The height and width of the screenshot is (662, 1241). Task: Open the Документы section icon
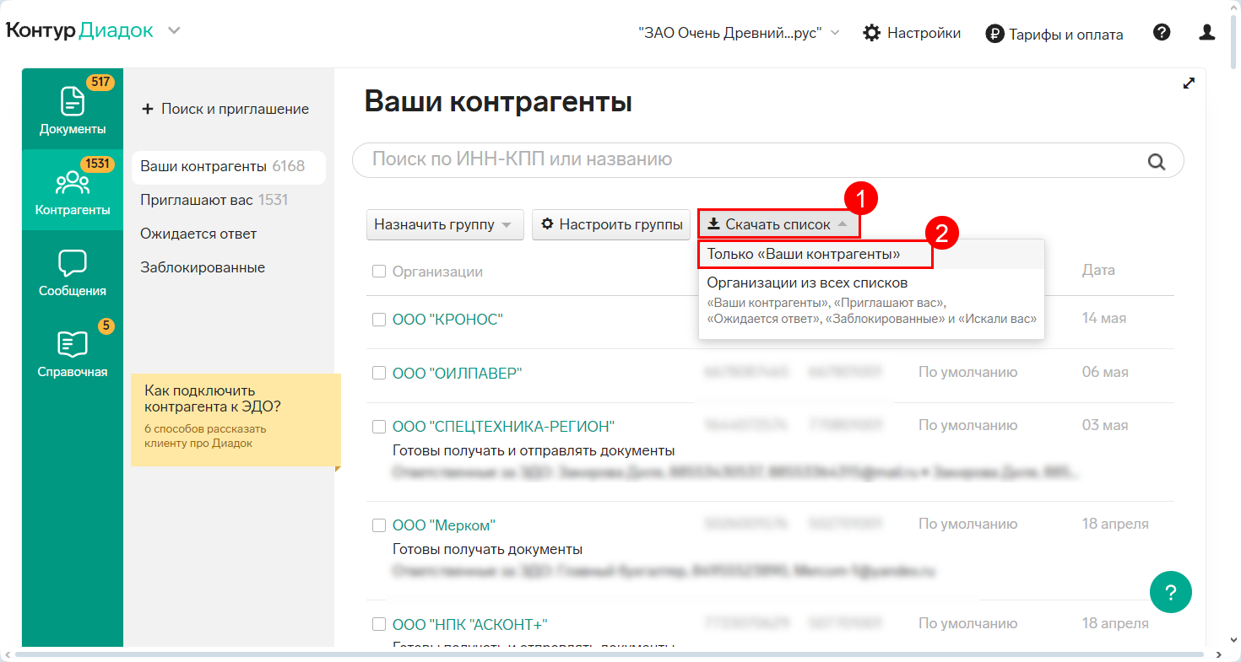point(73,101)
